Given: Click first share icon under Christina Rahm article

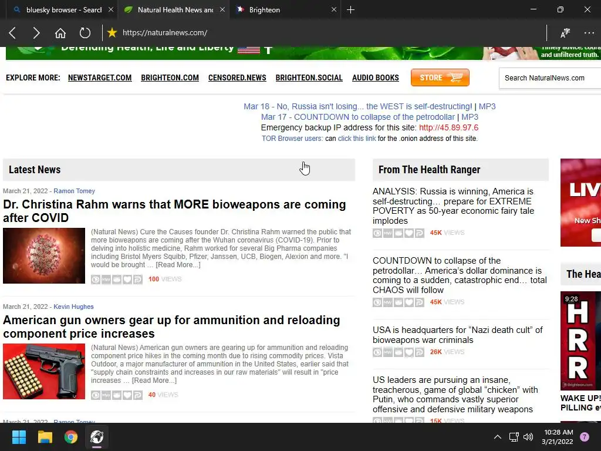Looking at the screenshot, I should pos(96,280).
